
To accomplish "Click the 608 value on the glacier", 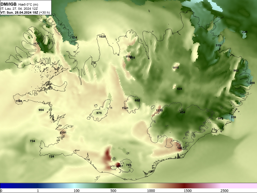I will coord(137,100).
